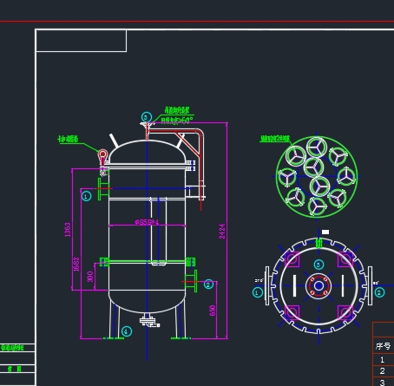Select the empty box in the frame's top-left corner

click(82, 41)
